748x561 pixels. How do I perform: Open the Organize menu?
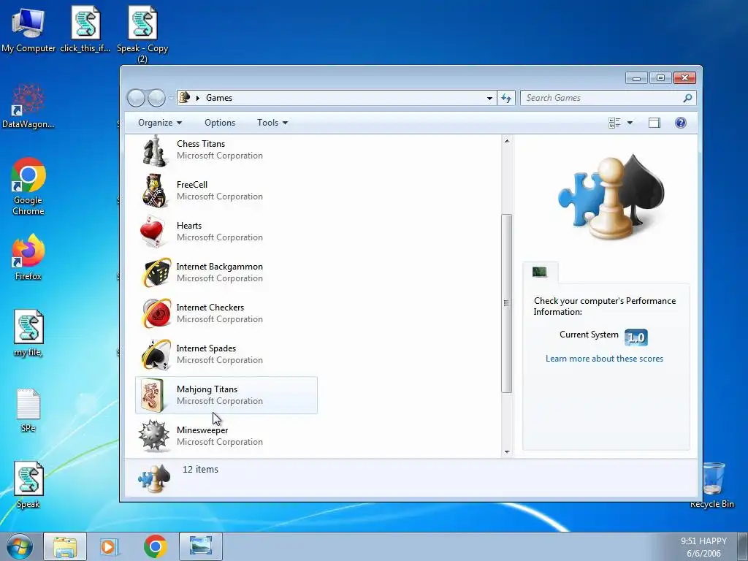point(160,123)
